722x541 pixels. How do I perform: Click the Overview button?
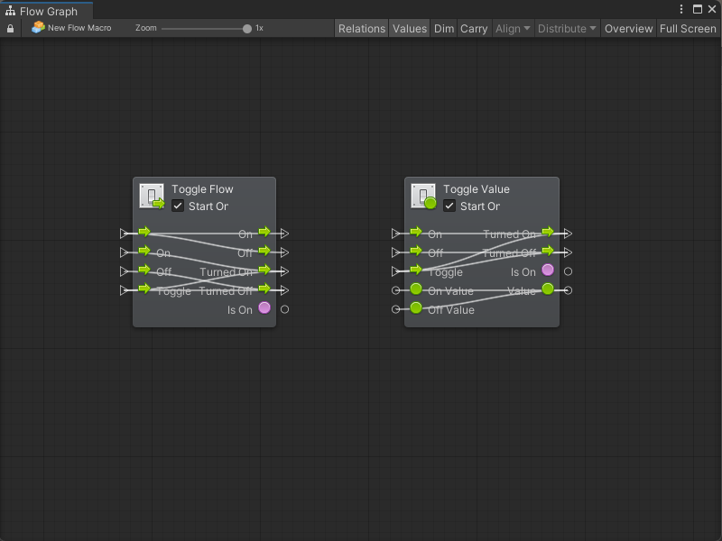628,29
